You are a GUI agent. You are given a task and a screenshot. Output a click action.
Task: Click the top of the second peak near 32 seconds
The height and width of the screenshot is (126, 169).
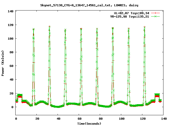49,27
